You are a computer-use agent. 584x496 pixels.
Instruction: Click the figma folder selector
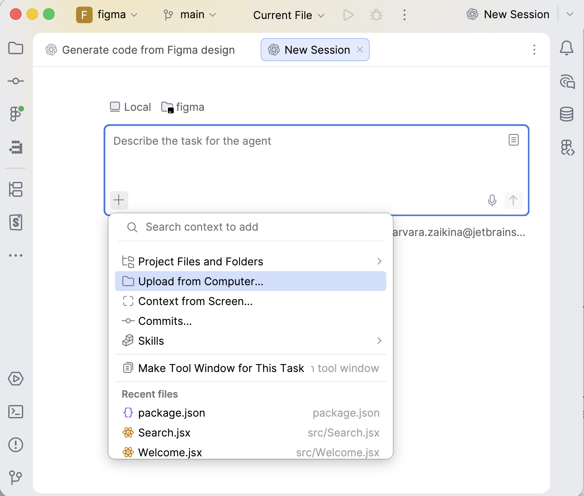click(183, 107)
